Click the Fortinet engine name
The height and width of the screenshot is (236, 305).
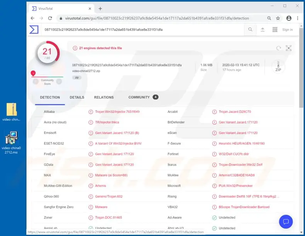(x=173, y=154)
